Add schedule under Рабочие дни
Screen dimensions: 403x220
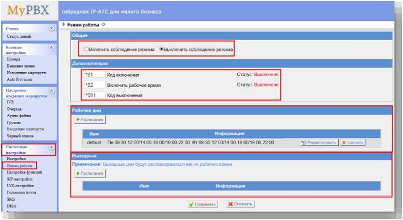(90, 120)
